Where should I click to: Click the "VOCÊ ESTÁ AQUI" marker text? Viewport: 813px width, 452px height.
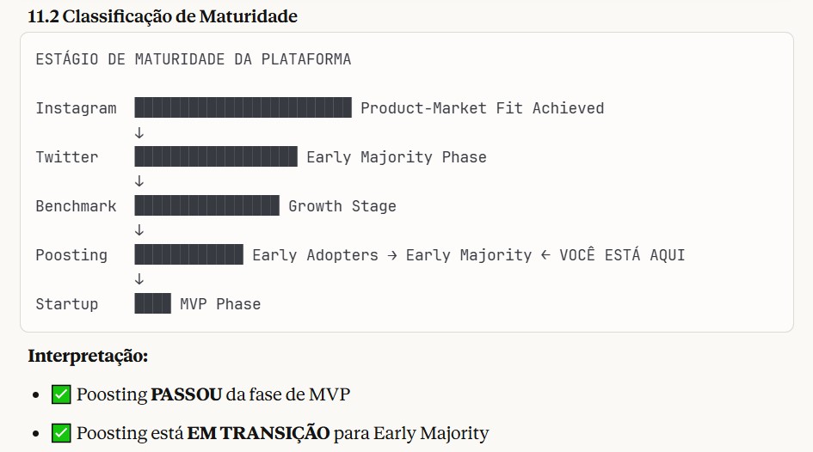pos(622,255)
